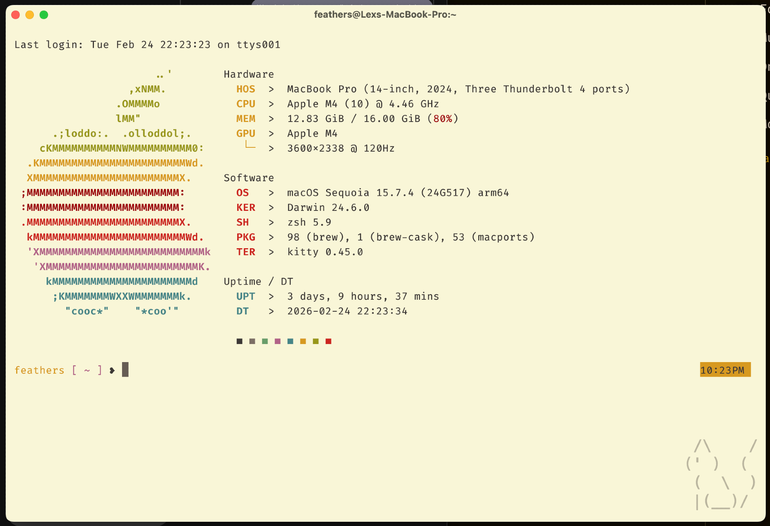Click the 80% memory usage text
This screenshot has width=770, height=526.
tap(442, 119)
